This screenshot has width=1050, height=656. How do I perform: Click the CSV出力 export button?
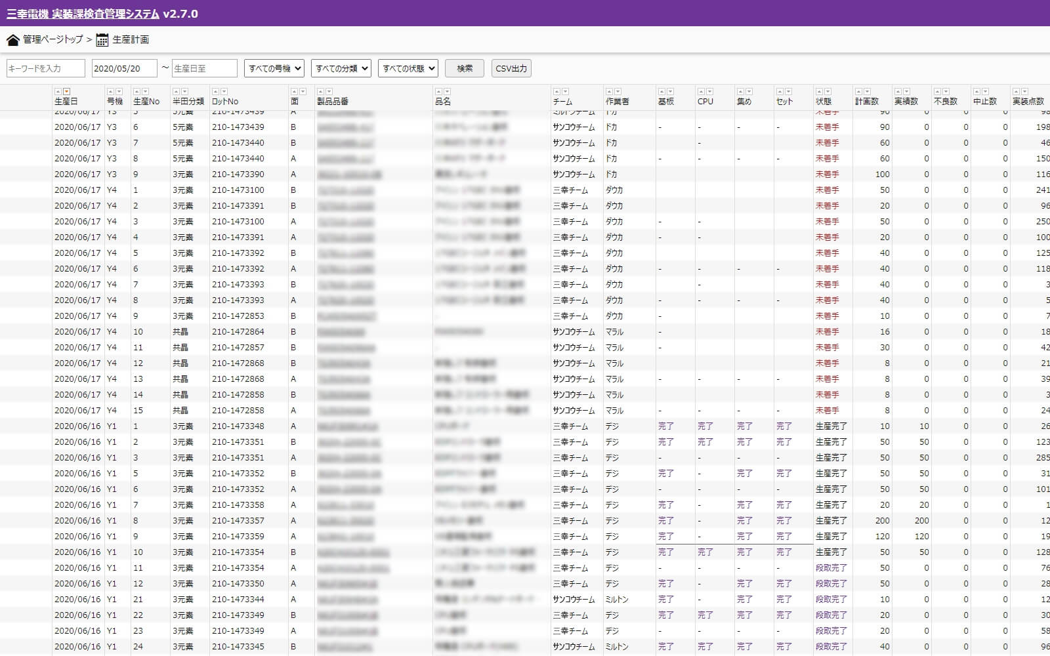[511, 68]
